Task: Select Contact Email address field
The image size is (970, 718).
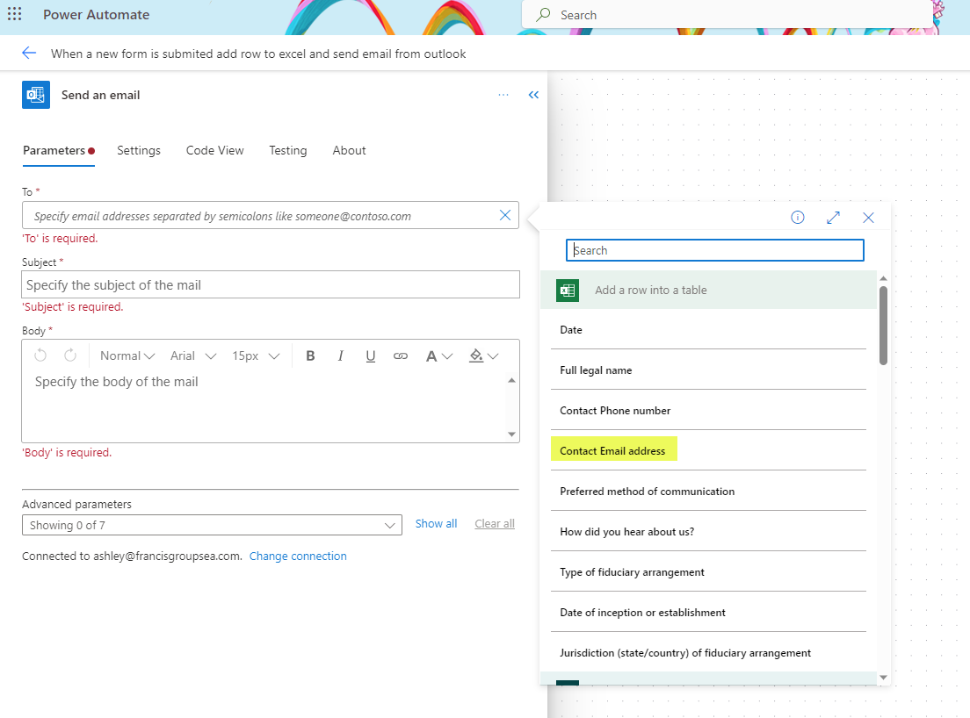Action: point(708,451)
